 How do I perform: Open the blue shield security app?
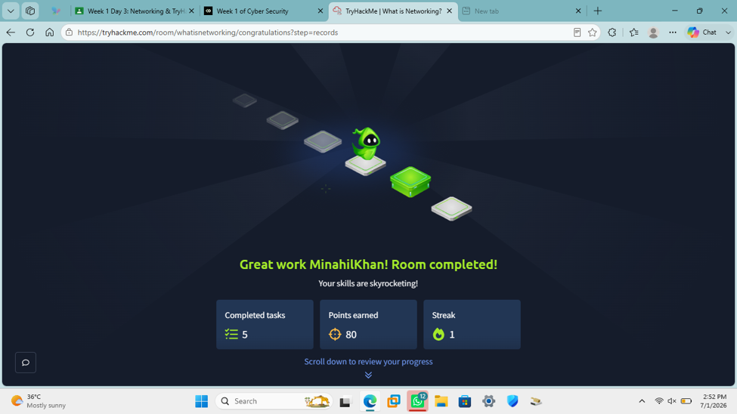(512, 401)
